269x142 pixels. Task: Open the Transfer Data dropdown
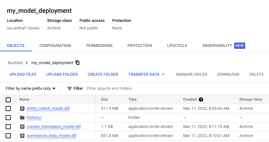click(146, 74)
